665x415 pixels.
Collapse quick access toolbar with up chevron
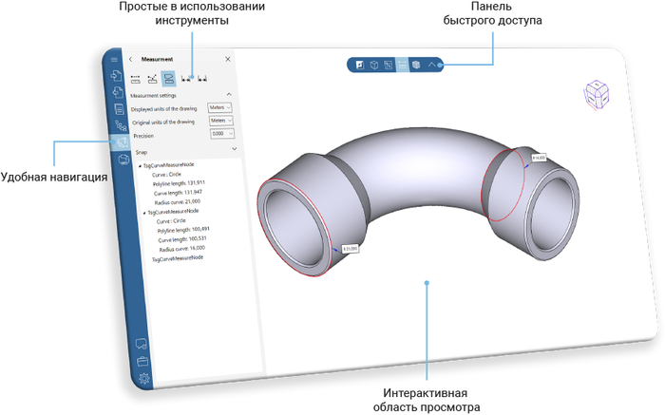pos(431,65)
